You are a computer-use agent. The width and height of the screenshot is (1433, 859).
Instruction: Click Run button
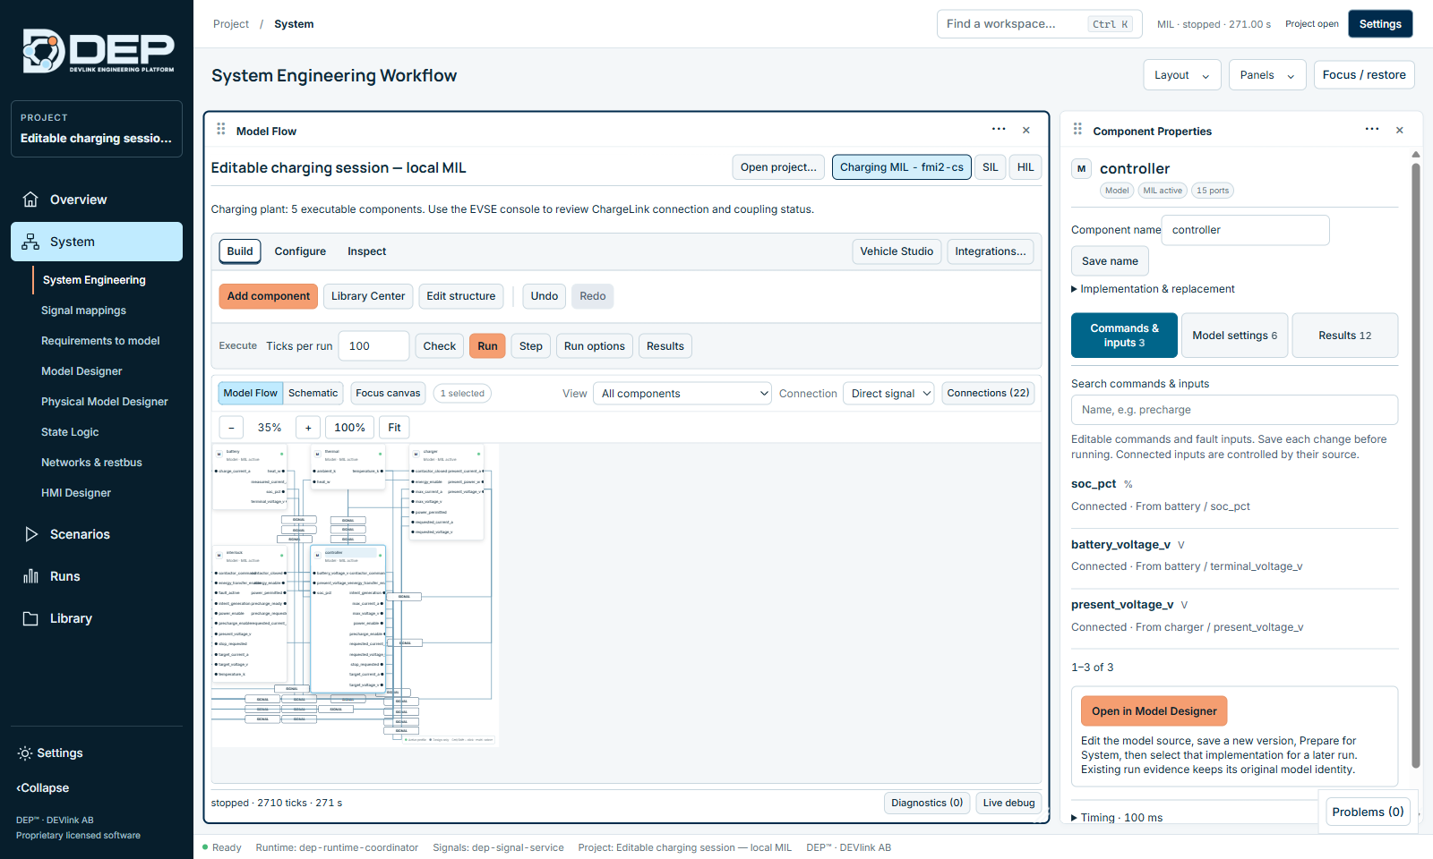(487, 346)
